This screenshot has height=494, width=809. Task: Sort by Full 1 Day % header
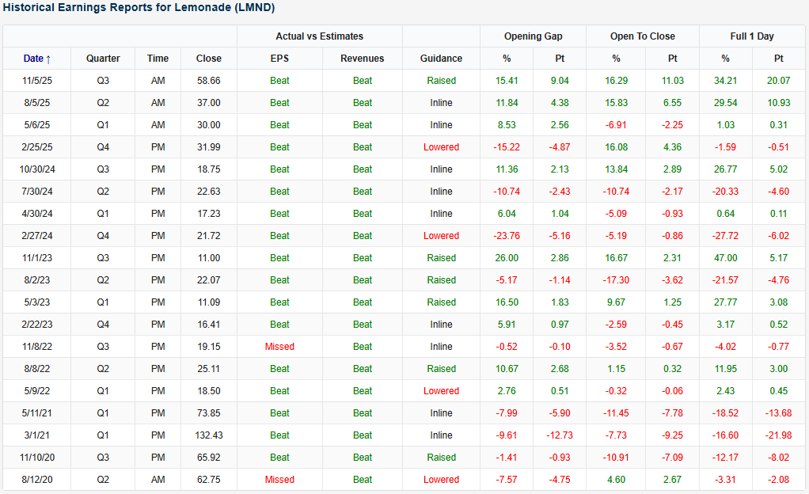[x=725, y=59]
